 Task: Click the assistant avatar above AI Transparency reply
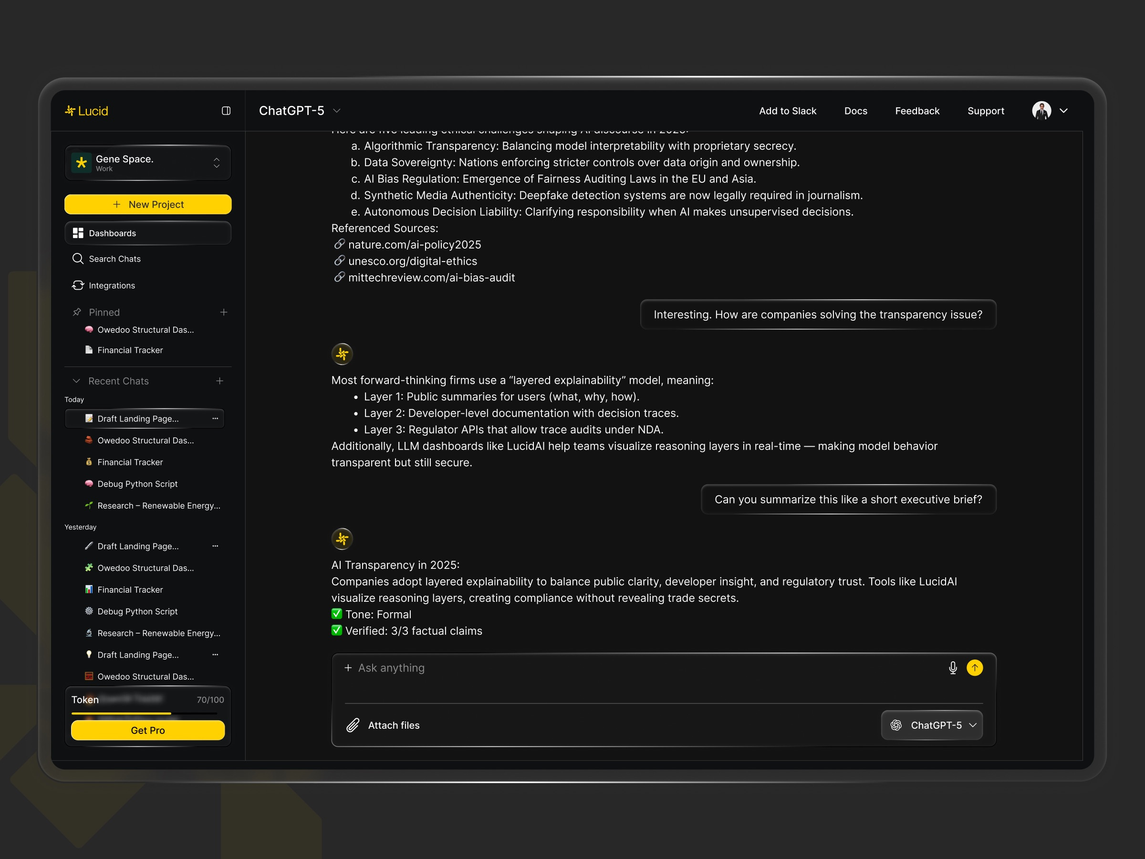coord(342,539)
